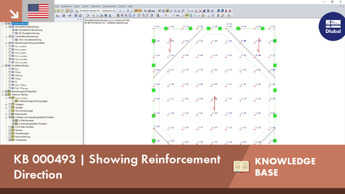Open the RF-BETON Flächen FA1 combo box
The width and height of the screenshot is (345, 194).
[x=98, y=11]
